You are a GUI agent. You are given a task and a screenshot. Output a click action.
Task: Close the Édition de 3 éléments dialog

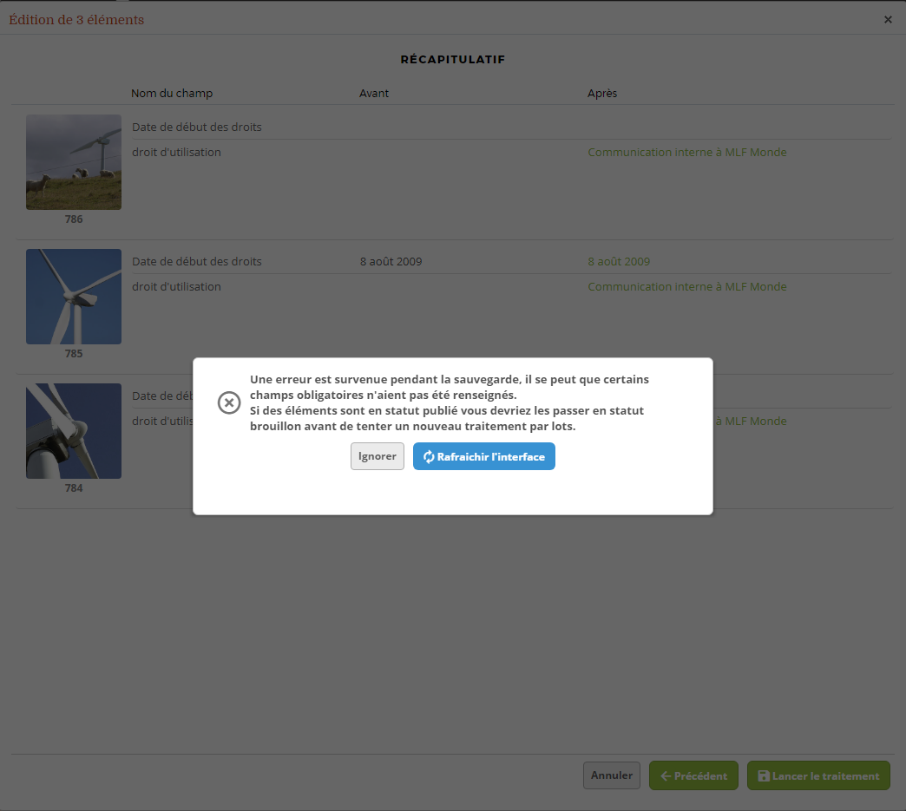pyautogui.click(x=888, y=19)
